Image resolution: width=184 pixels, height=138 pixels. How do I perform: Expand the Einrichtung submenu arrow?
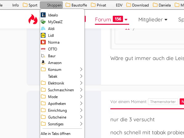[x=81, y=110]
